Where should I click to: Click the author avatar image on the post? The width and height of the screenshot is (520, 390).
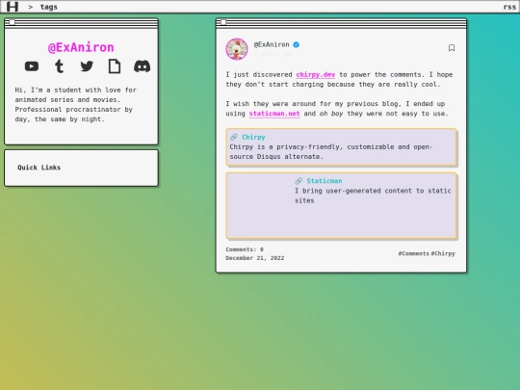[x=237, y=49]
